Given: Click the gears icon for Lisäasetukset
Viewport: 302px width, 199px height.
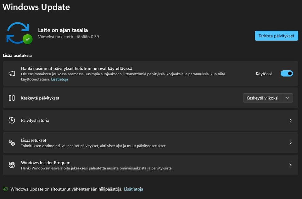Looking at the screenshot, I should tap(12, 143).
